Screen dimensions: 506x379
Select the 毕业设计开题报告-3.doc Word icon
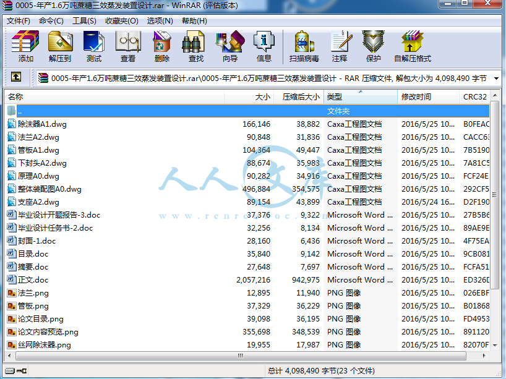coord(12,215)
